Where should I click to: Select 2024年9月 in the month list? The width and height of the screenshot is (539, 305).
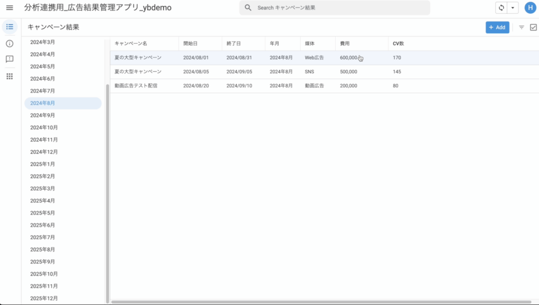(43, 115)
